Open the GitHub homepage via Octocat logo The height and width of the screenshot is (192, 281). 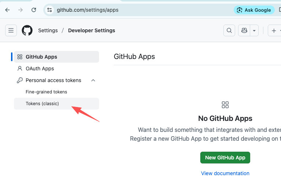(27, 30)
